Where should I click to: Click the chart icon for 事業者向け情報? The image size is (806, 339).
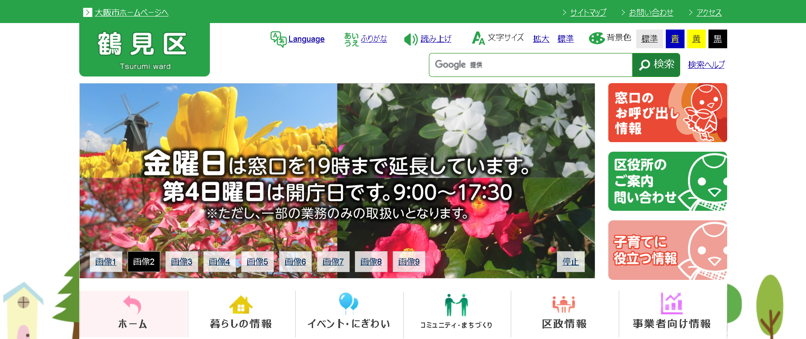coord(671,303)
